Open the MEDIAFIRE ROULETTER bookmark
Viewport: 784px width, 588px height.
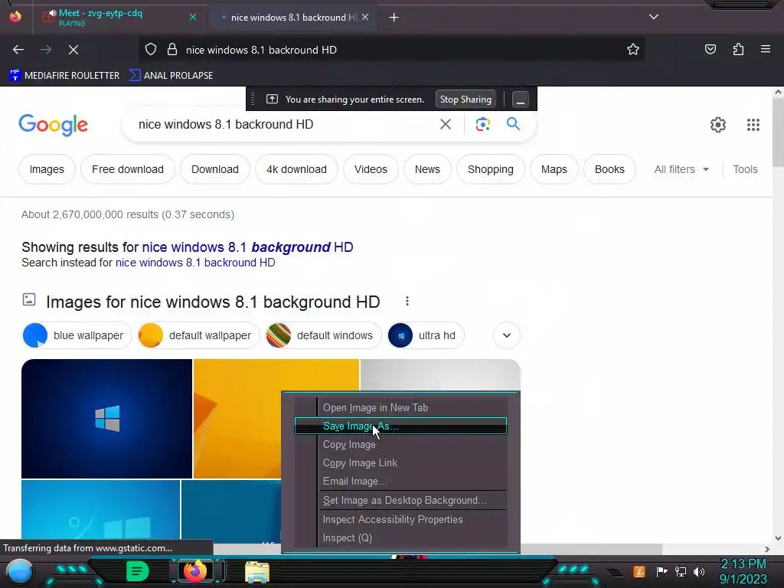64,76
